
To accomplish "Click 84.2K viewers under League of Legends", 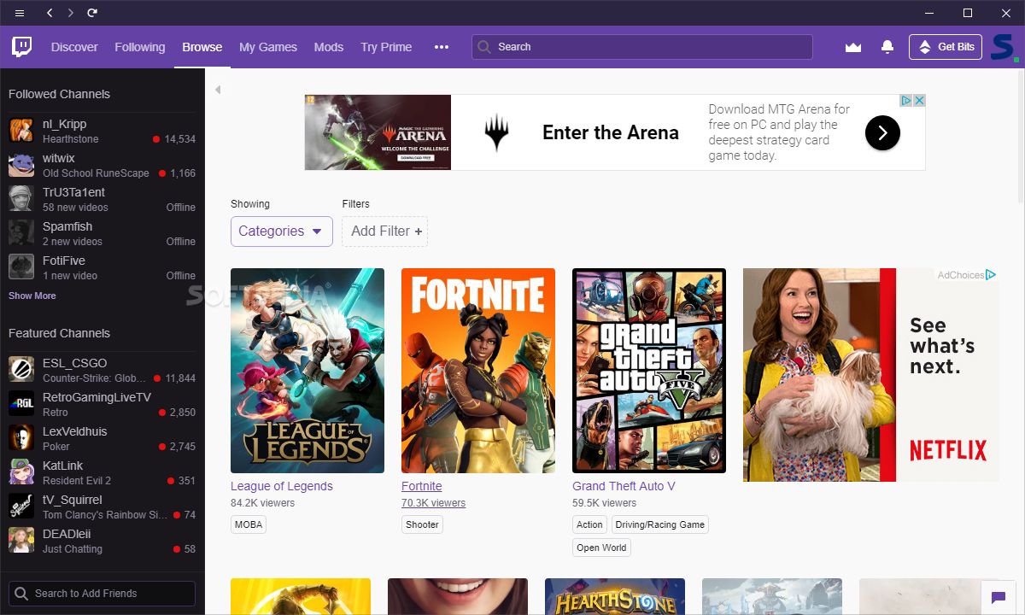I will coord(262,503).
